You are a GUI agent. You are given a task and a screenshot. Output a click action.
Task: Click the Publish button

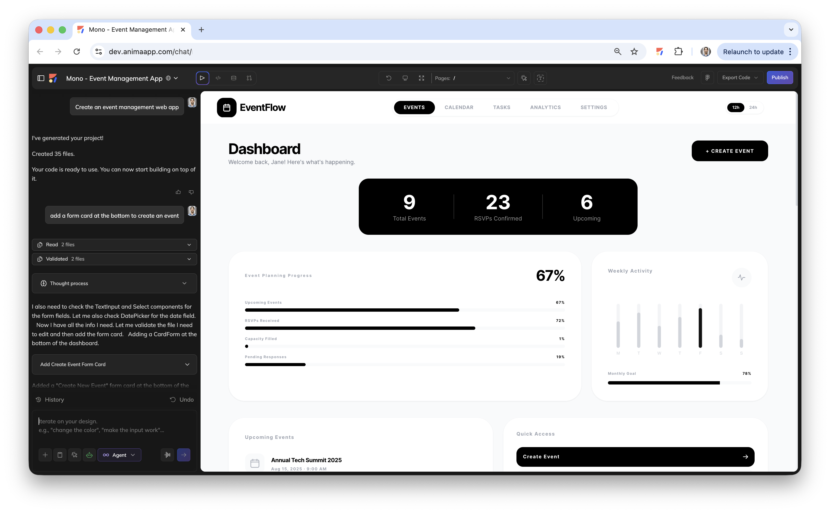point(779,78)
